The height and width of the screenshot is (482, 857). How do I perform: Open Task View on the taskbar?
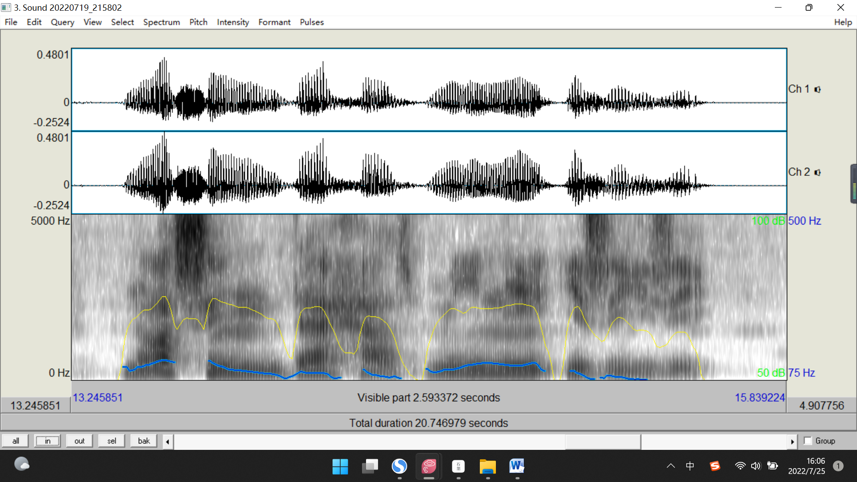tap(370, 466)
